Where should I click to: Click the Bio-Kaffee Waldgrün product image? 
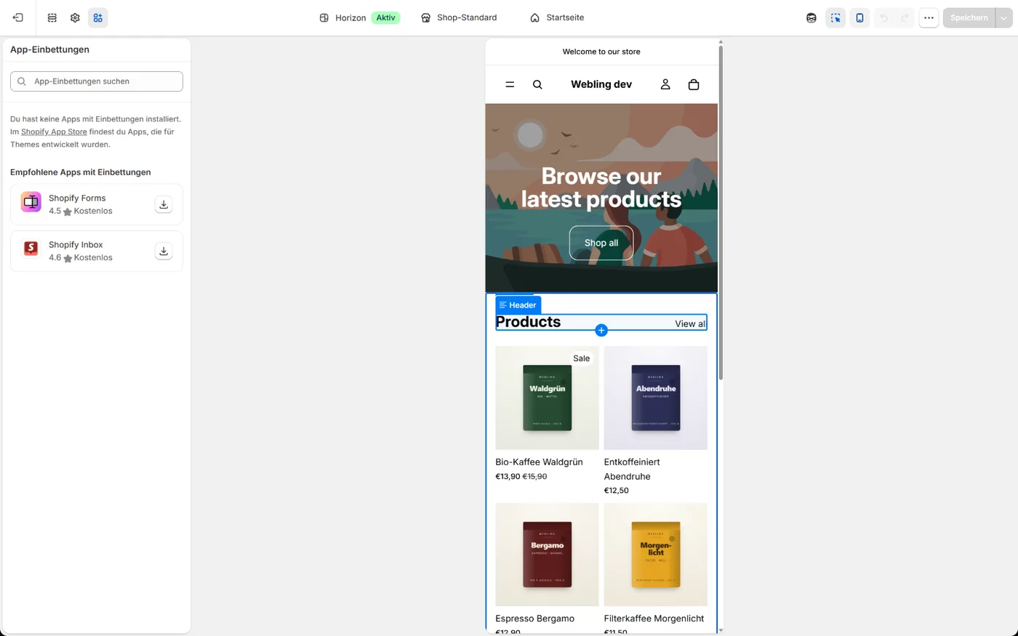point(547,398)
